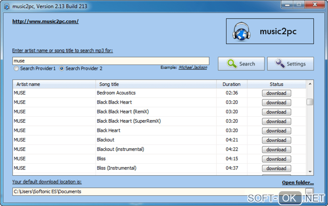Download Bedroom Acoustics
This screenshot has height=206, width=328.
coord(276,93)
